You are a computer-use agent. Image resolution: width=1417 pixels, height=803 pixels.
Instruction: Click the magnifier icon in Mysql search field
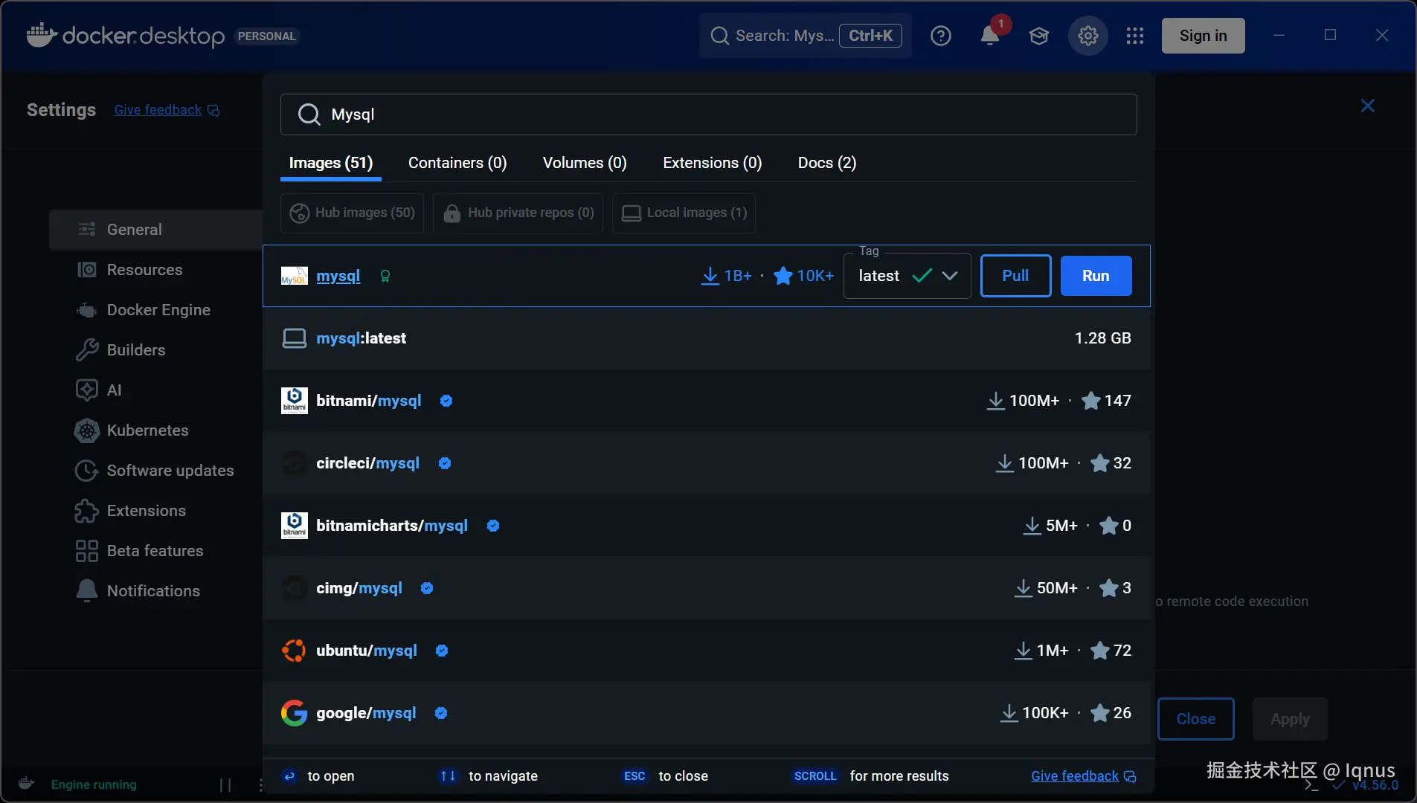tap(309, 115)
